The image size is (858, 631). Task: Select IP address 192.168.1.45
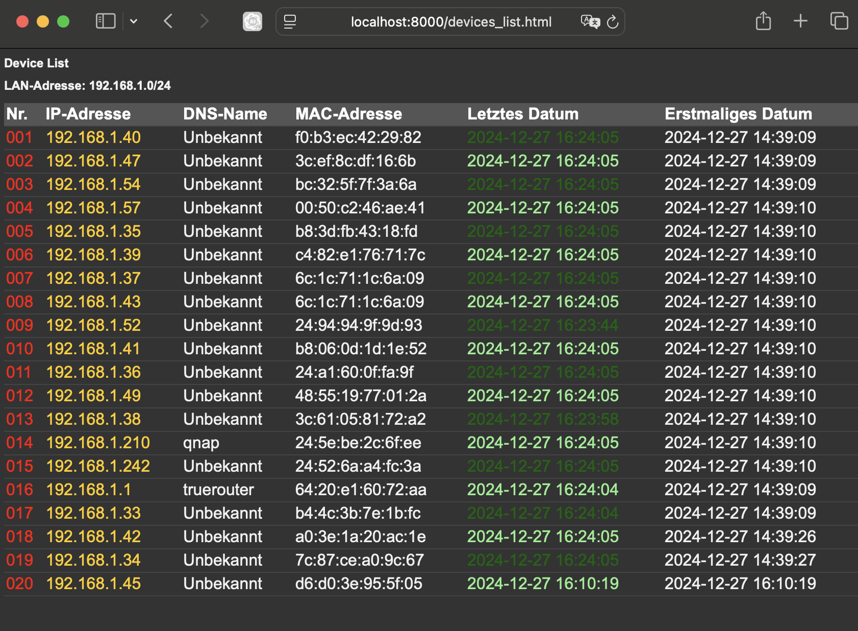point(93,584)
